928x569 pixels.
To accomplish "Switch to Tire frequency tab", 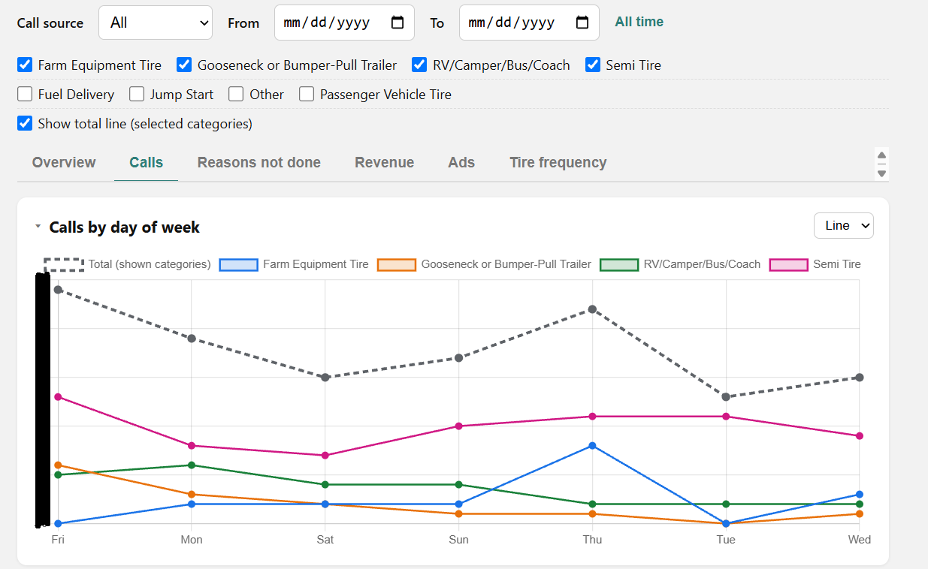I will 558,162.
